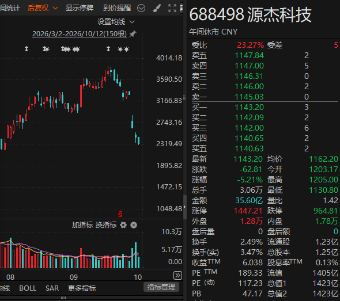Open indicator settings gear icon
This screenshot has width=340, height=301.
[123, 225]
